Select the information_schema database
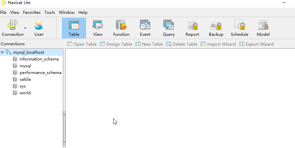 click(39, 59)
